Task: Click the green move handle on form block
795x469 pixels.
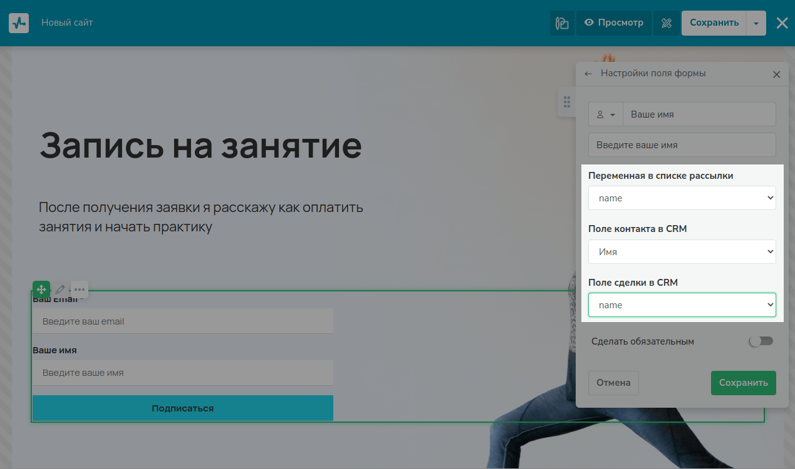Action: pyautogui.click(x=41, y=290)
